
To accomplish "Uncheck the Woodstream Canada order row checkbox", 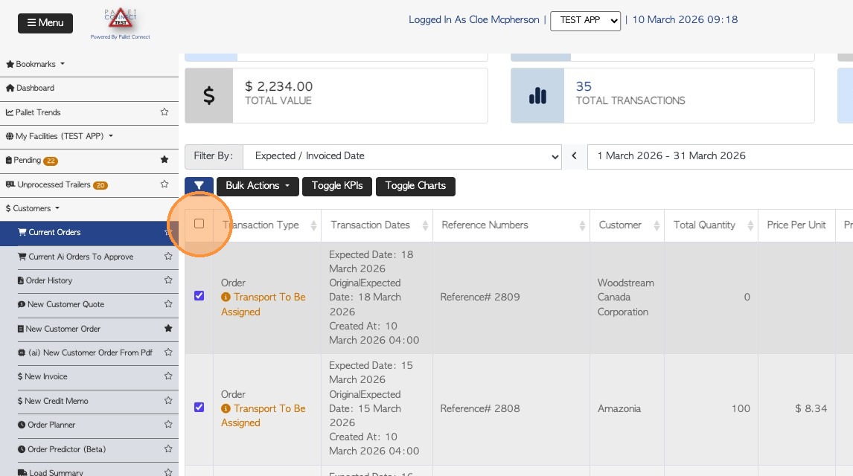I will pos(199,296).
